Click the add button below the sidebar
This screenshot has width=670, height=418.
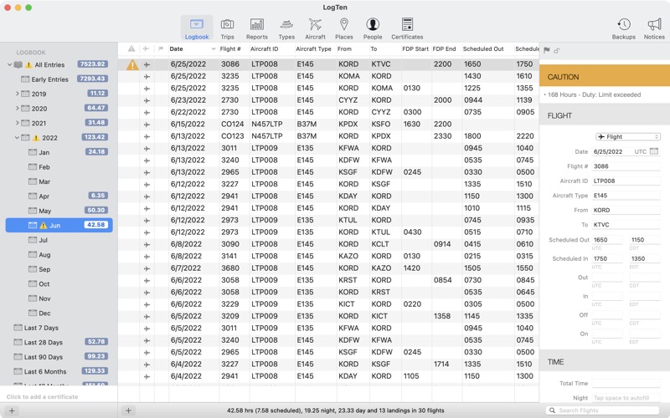12,410
